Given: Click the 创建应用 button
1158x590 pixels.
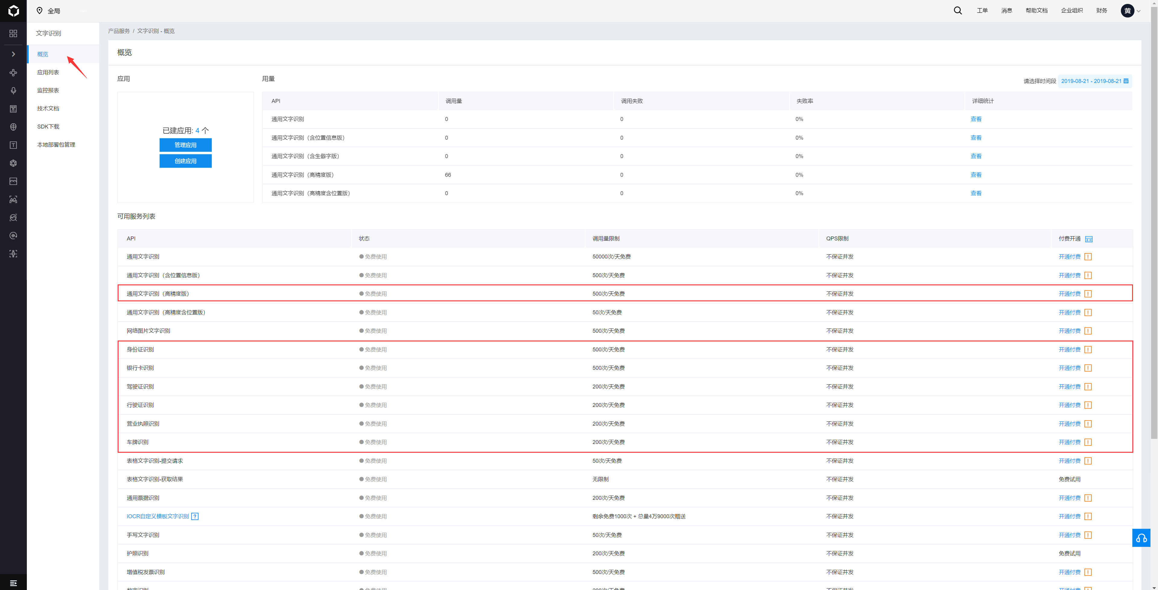Looking at the screenshot, I should pos(186,161).
